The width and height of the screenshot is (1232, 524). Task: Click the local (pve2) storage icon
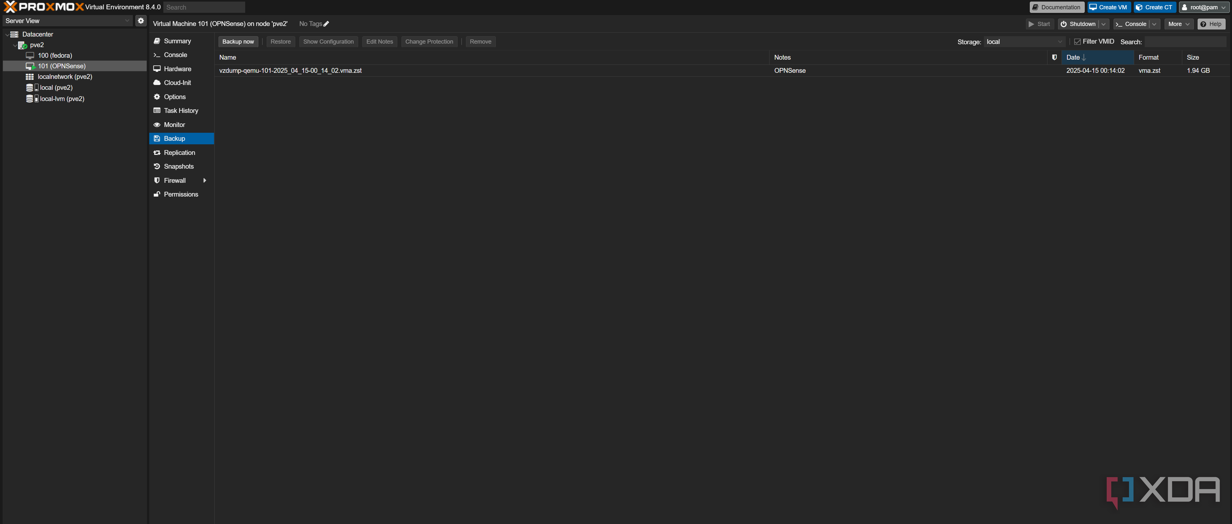coord(32,88)
